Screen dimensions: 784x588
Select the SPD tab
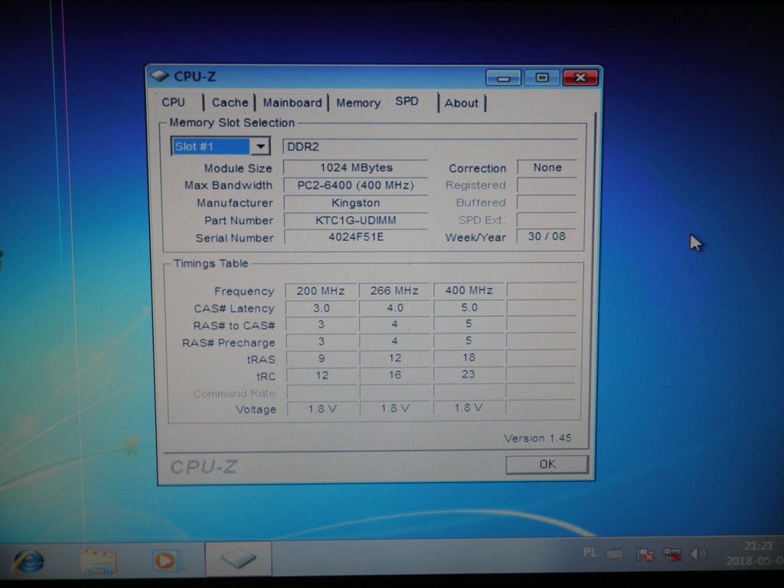tap(407, 102)
